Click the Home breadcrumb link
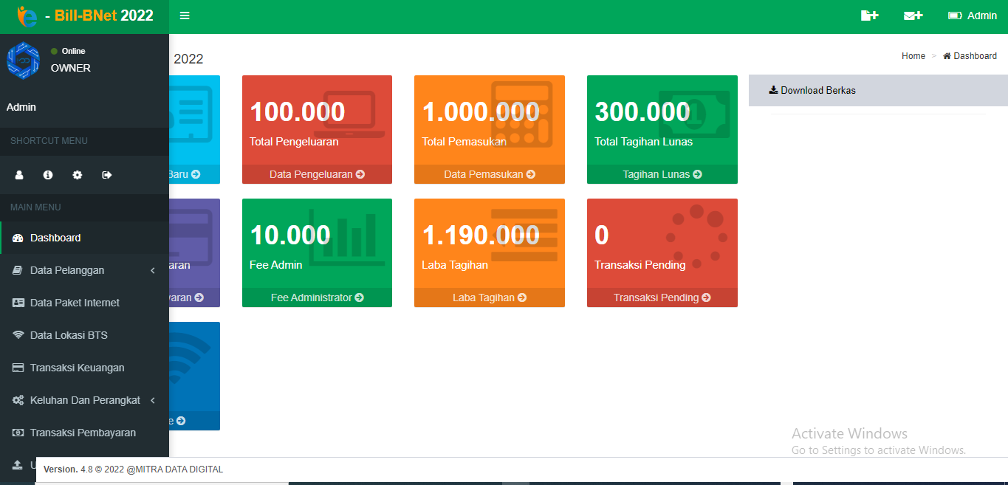 click(913, 56)
